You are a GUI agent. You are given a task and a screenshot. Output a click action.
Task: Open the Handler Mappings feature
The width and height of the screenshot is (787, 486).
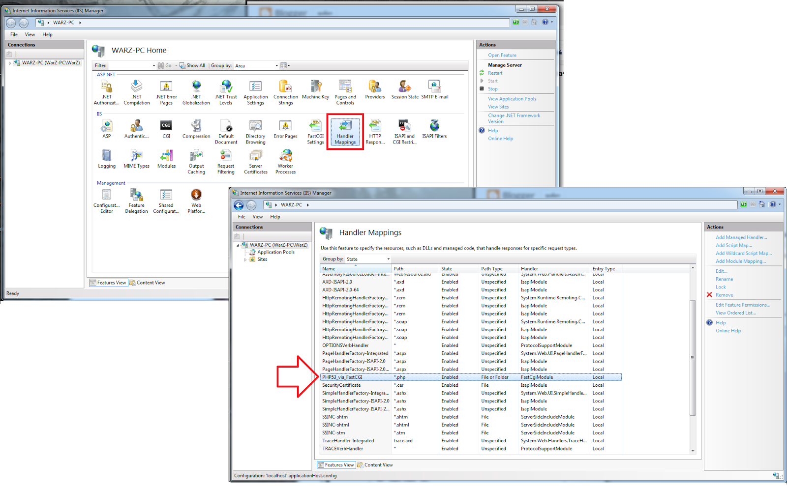click(345, 132)
